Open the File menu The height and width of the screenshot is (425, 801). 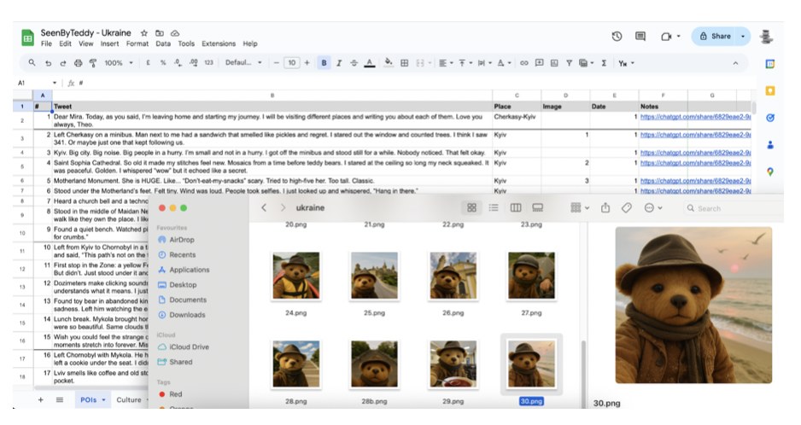click(46, 44)
